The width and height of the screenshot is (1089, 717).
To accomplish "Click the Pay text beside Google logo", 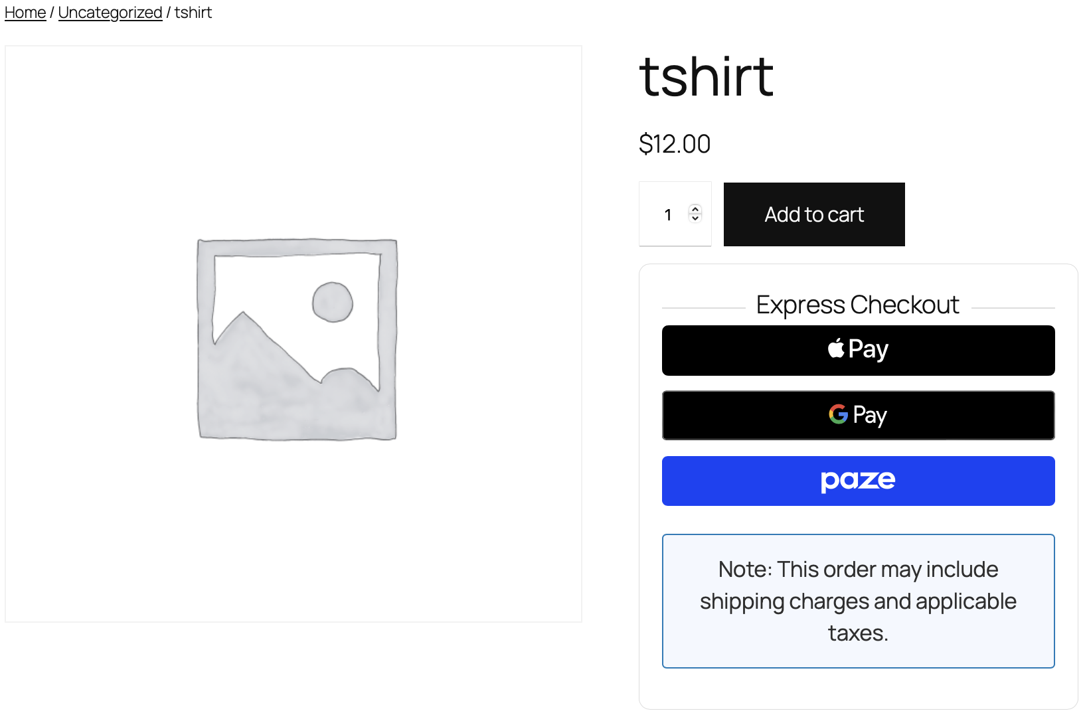I will point(870,416).
